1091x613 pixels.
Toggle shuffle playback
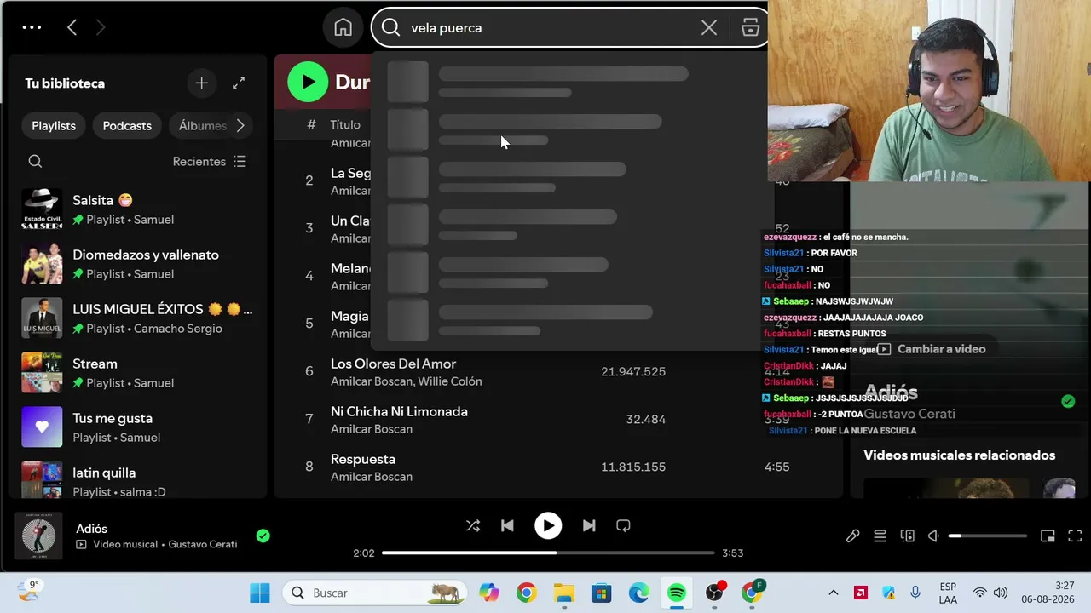[x=473, y=525]
